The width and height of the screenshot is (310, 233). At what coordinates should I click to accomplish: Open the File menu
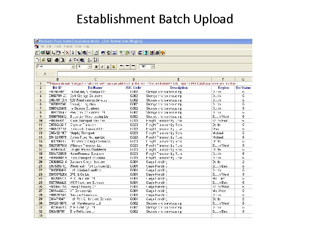(x=42, y=46)
